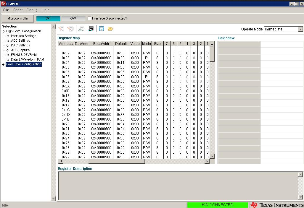Click inside Register Description text area

click(178, 186)
